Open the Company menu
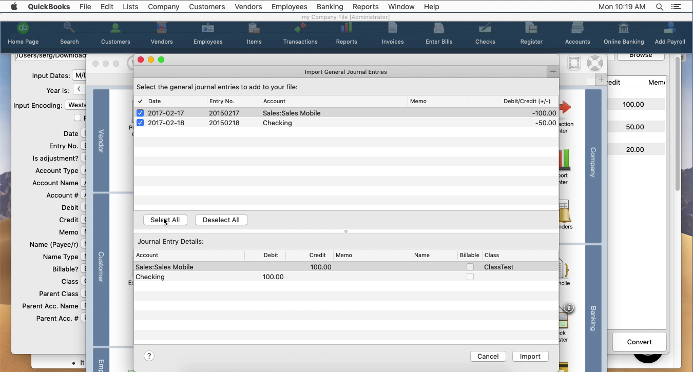This screenshot has width=693, height=372. (163, 7)
